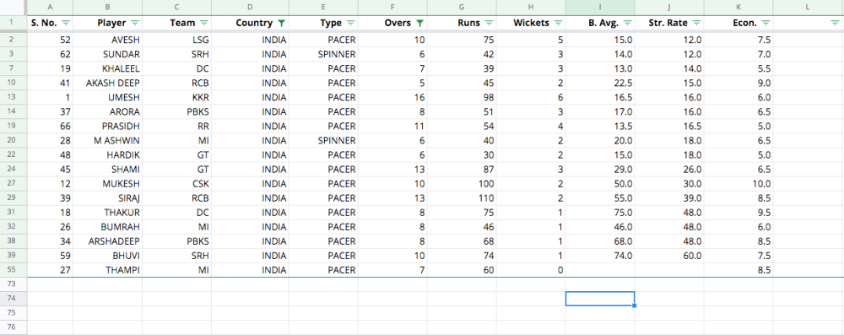Viewport: 844px width, 335px height.
Task: Click the CSK team cell
Action: coord(177,184)
